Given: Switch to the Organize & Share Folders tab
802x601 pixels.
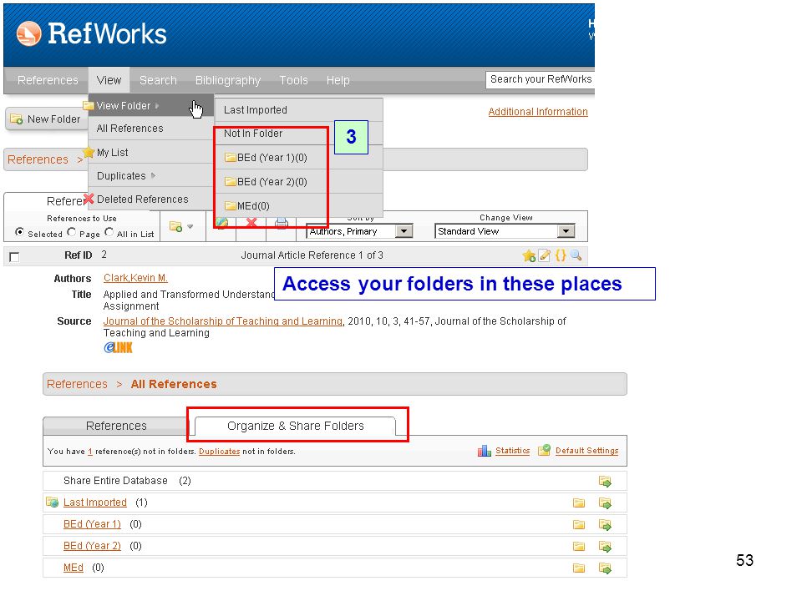Looking at the screenshot, I should click(x=296, y=426).
